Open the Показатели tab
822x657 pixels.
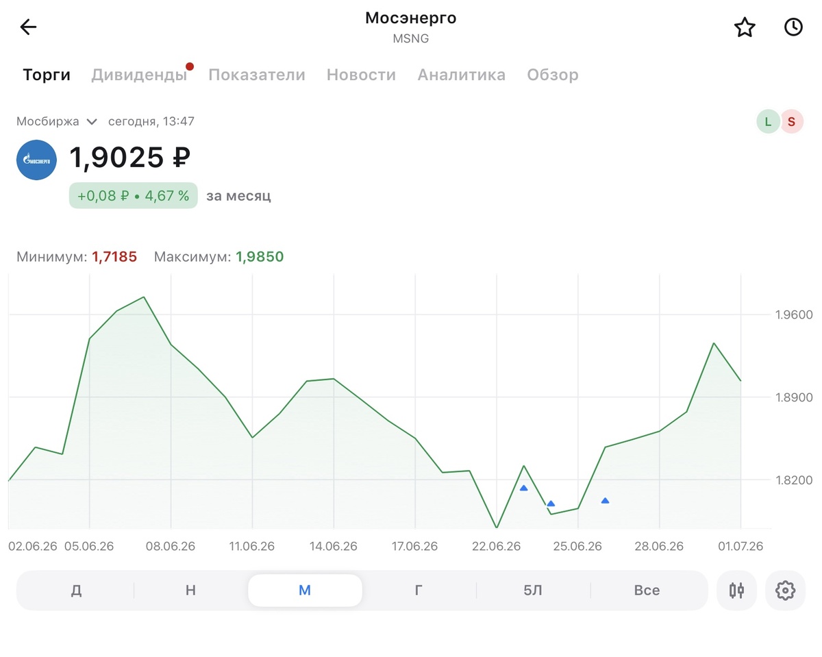(x=257, y=75)
